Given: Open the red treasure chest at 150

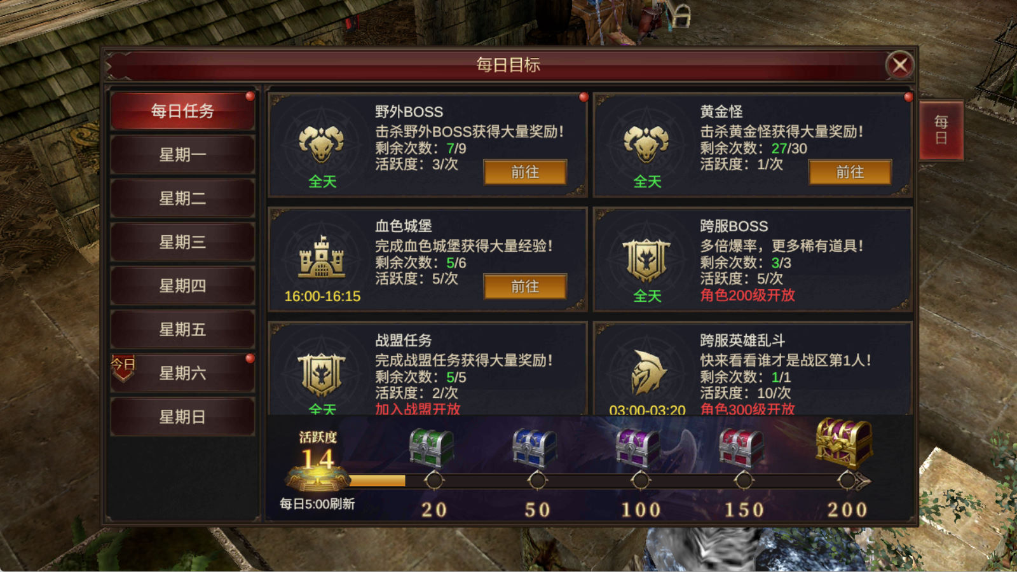Looking at the screenshot, I should tap(741, 448).
